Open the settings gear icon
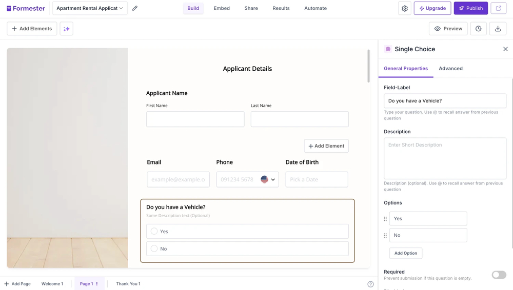Screen dimensions: 513x290 pyautogui.click(x=405, y=8)
